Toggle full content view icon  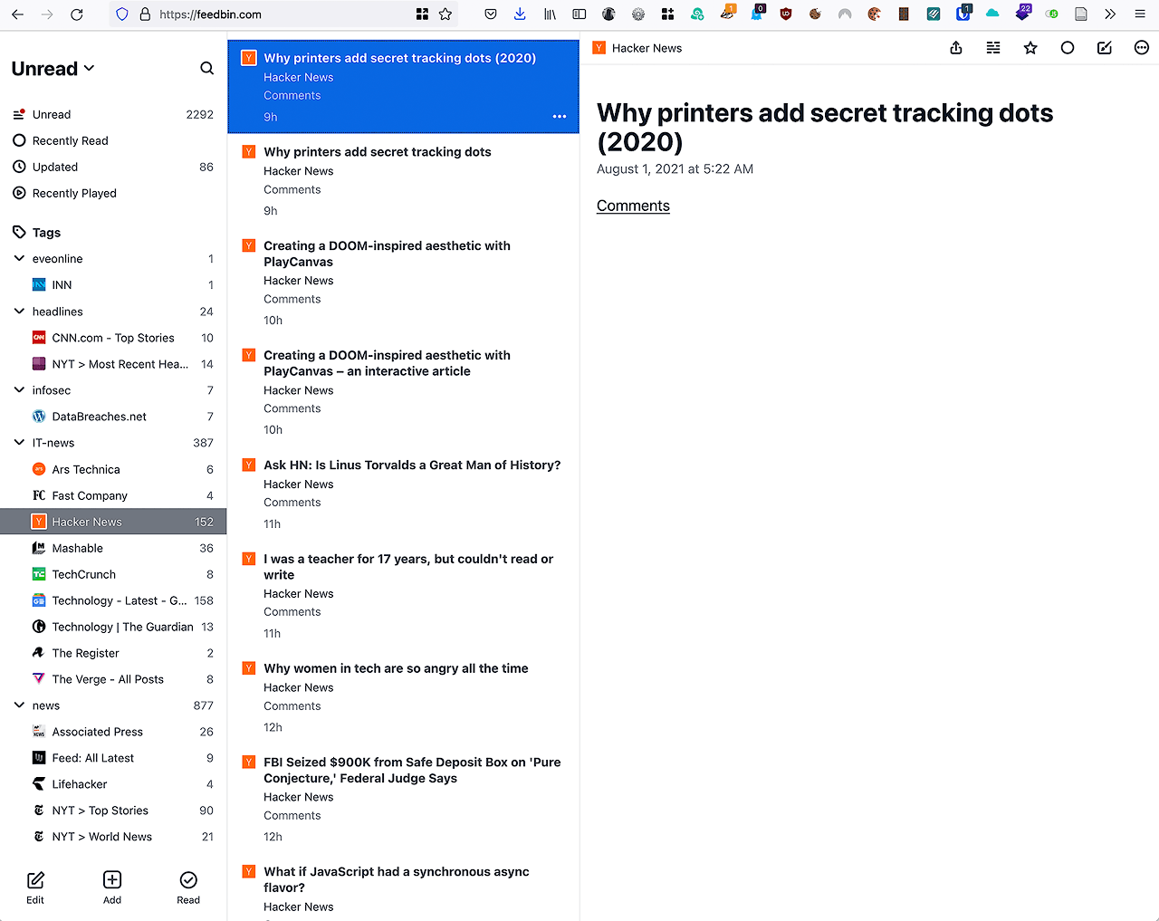(993, 48)
